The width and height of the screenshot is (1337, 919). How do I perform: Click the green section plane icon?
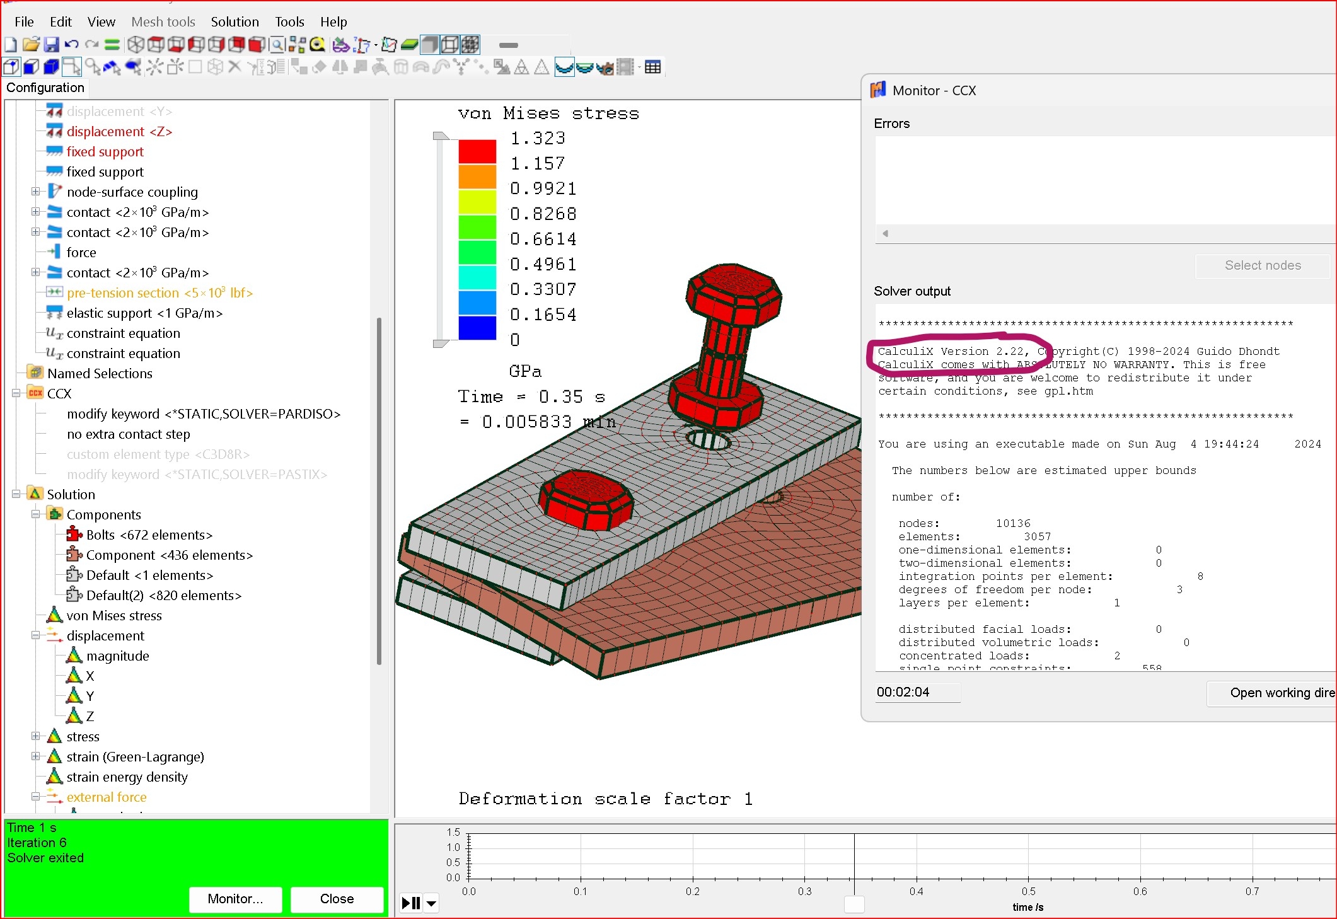(410, 45)
